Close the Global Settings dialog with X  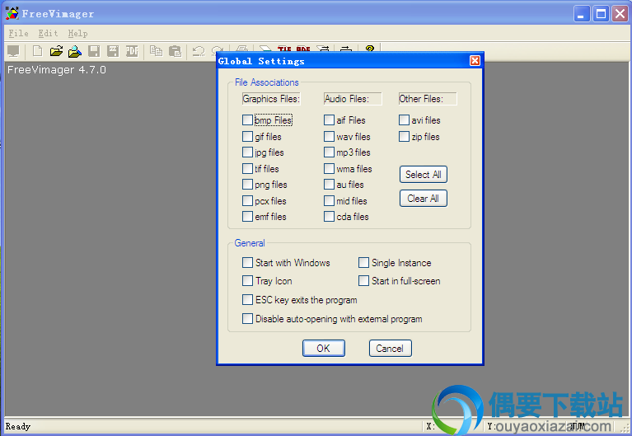475,60
